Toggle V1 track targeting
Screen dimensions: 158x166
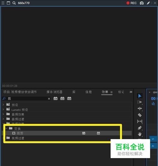coord(153,139)
